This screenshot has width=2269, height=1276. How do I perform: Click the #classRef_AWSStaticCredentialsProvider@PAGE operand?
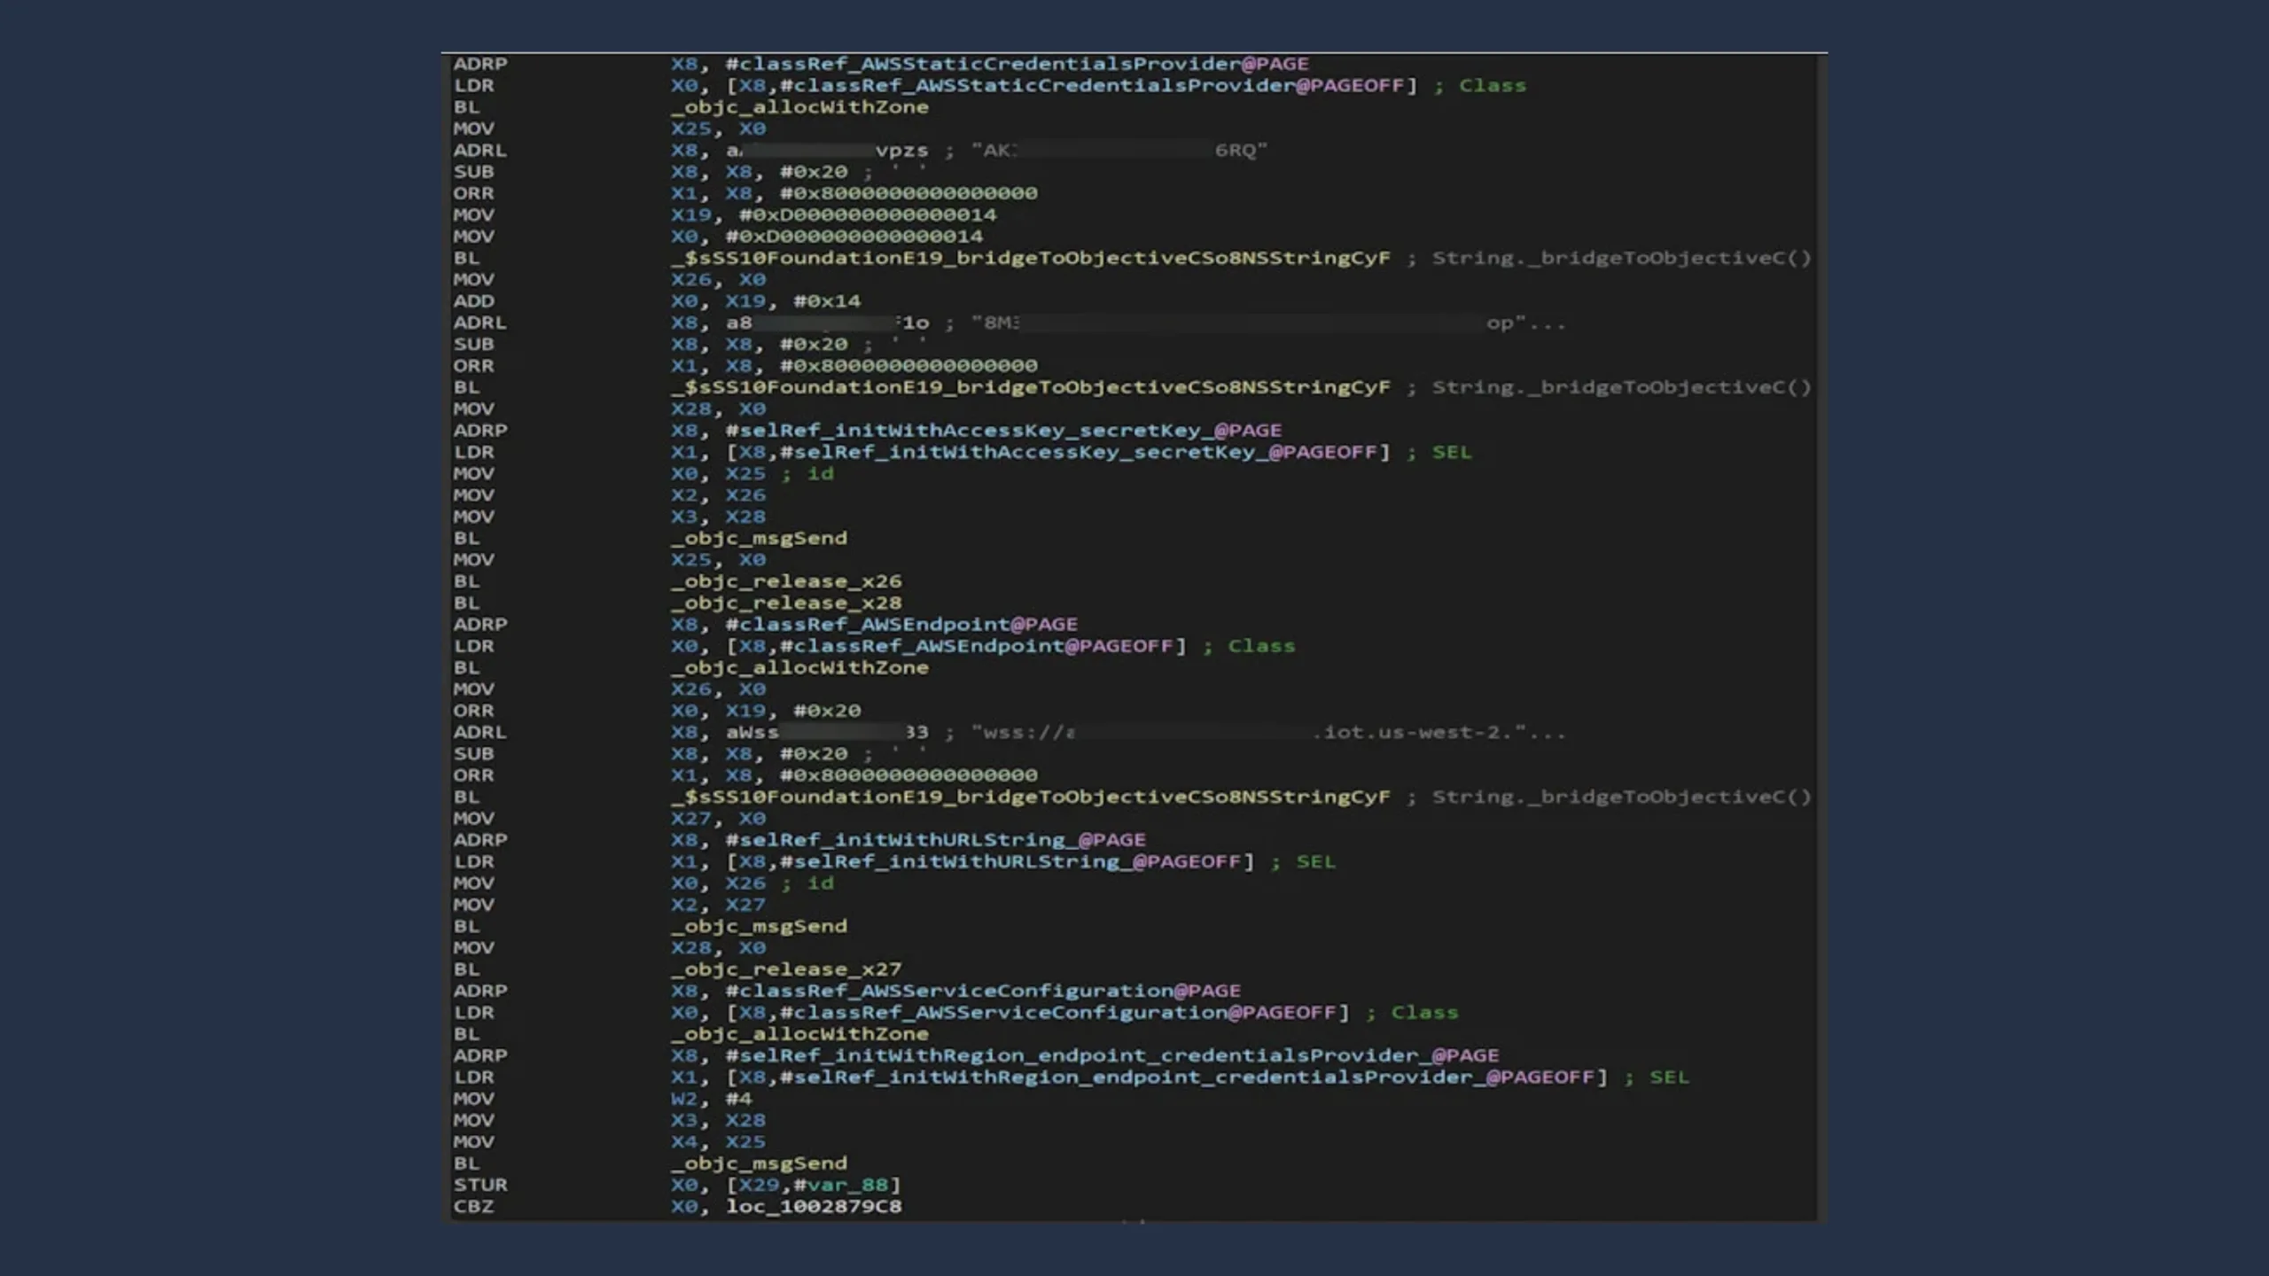(1017, 64)
